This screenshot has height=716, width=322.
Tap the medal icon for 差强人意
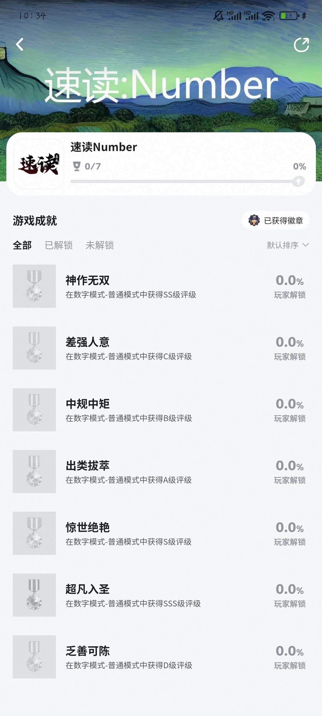[x=34, y=348]
